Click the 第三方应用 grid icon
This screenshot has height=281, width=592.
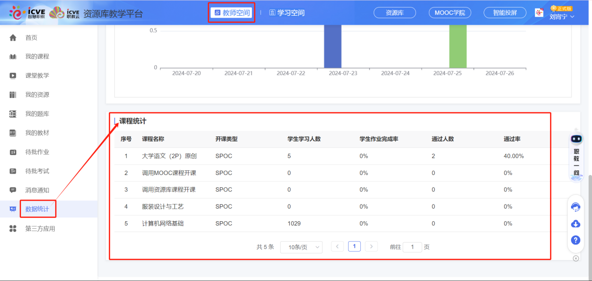(x=13, y=229)
